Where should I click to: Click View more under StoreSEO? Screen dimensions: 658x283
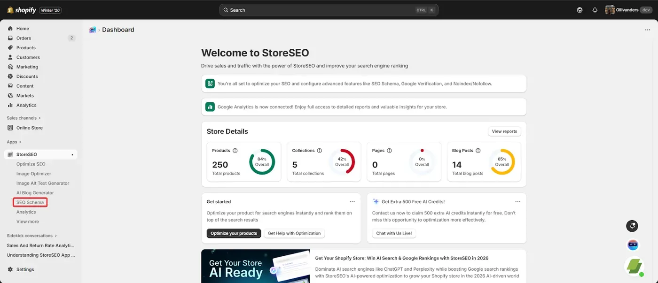coord(28,222)
